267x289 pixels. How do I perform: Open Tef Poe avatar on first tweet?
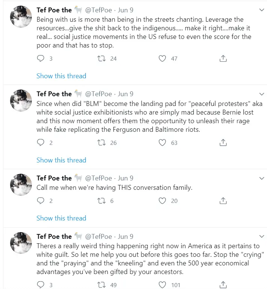click(21, 16)
